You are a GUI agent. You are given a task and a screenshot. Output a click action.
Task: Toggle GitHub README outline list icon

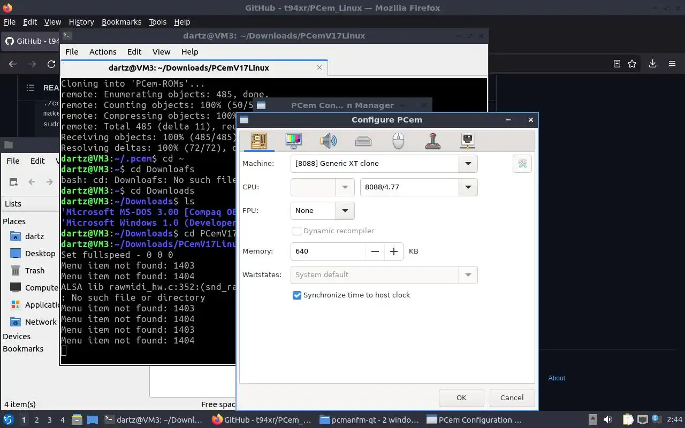pos(31,88)
